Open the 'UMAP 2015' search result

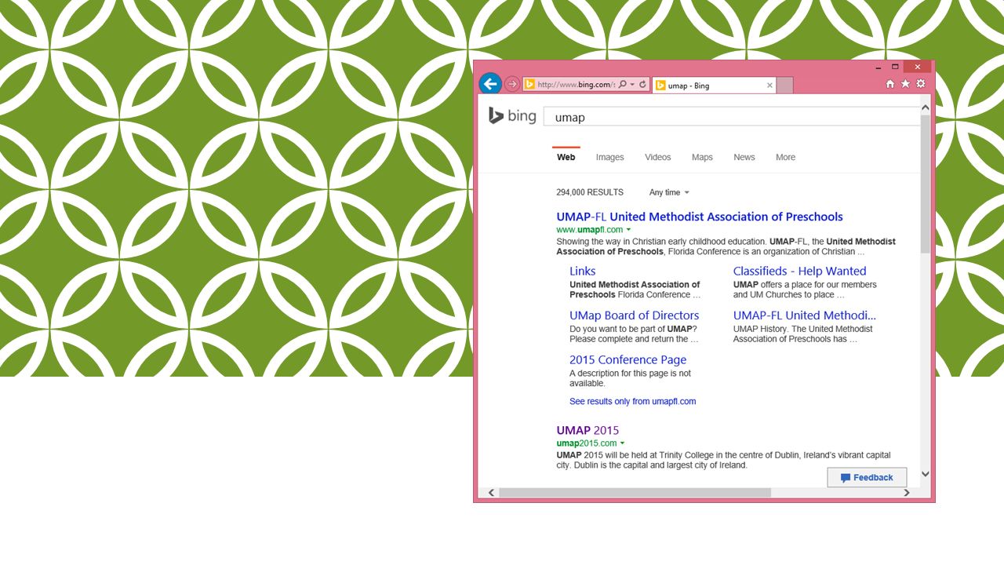click(587, 430)
